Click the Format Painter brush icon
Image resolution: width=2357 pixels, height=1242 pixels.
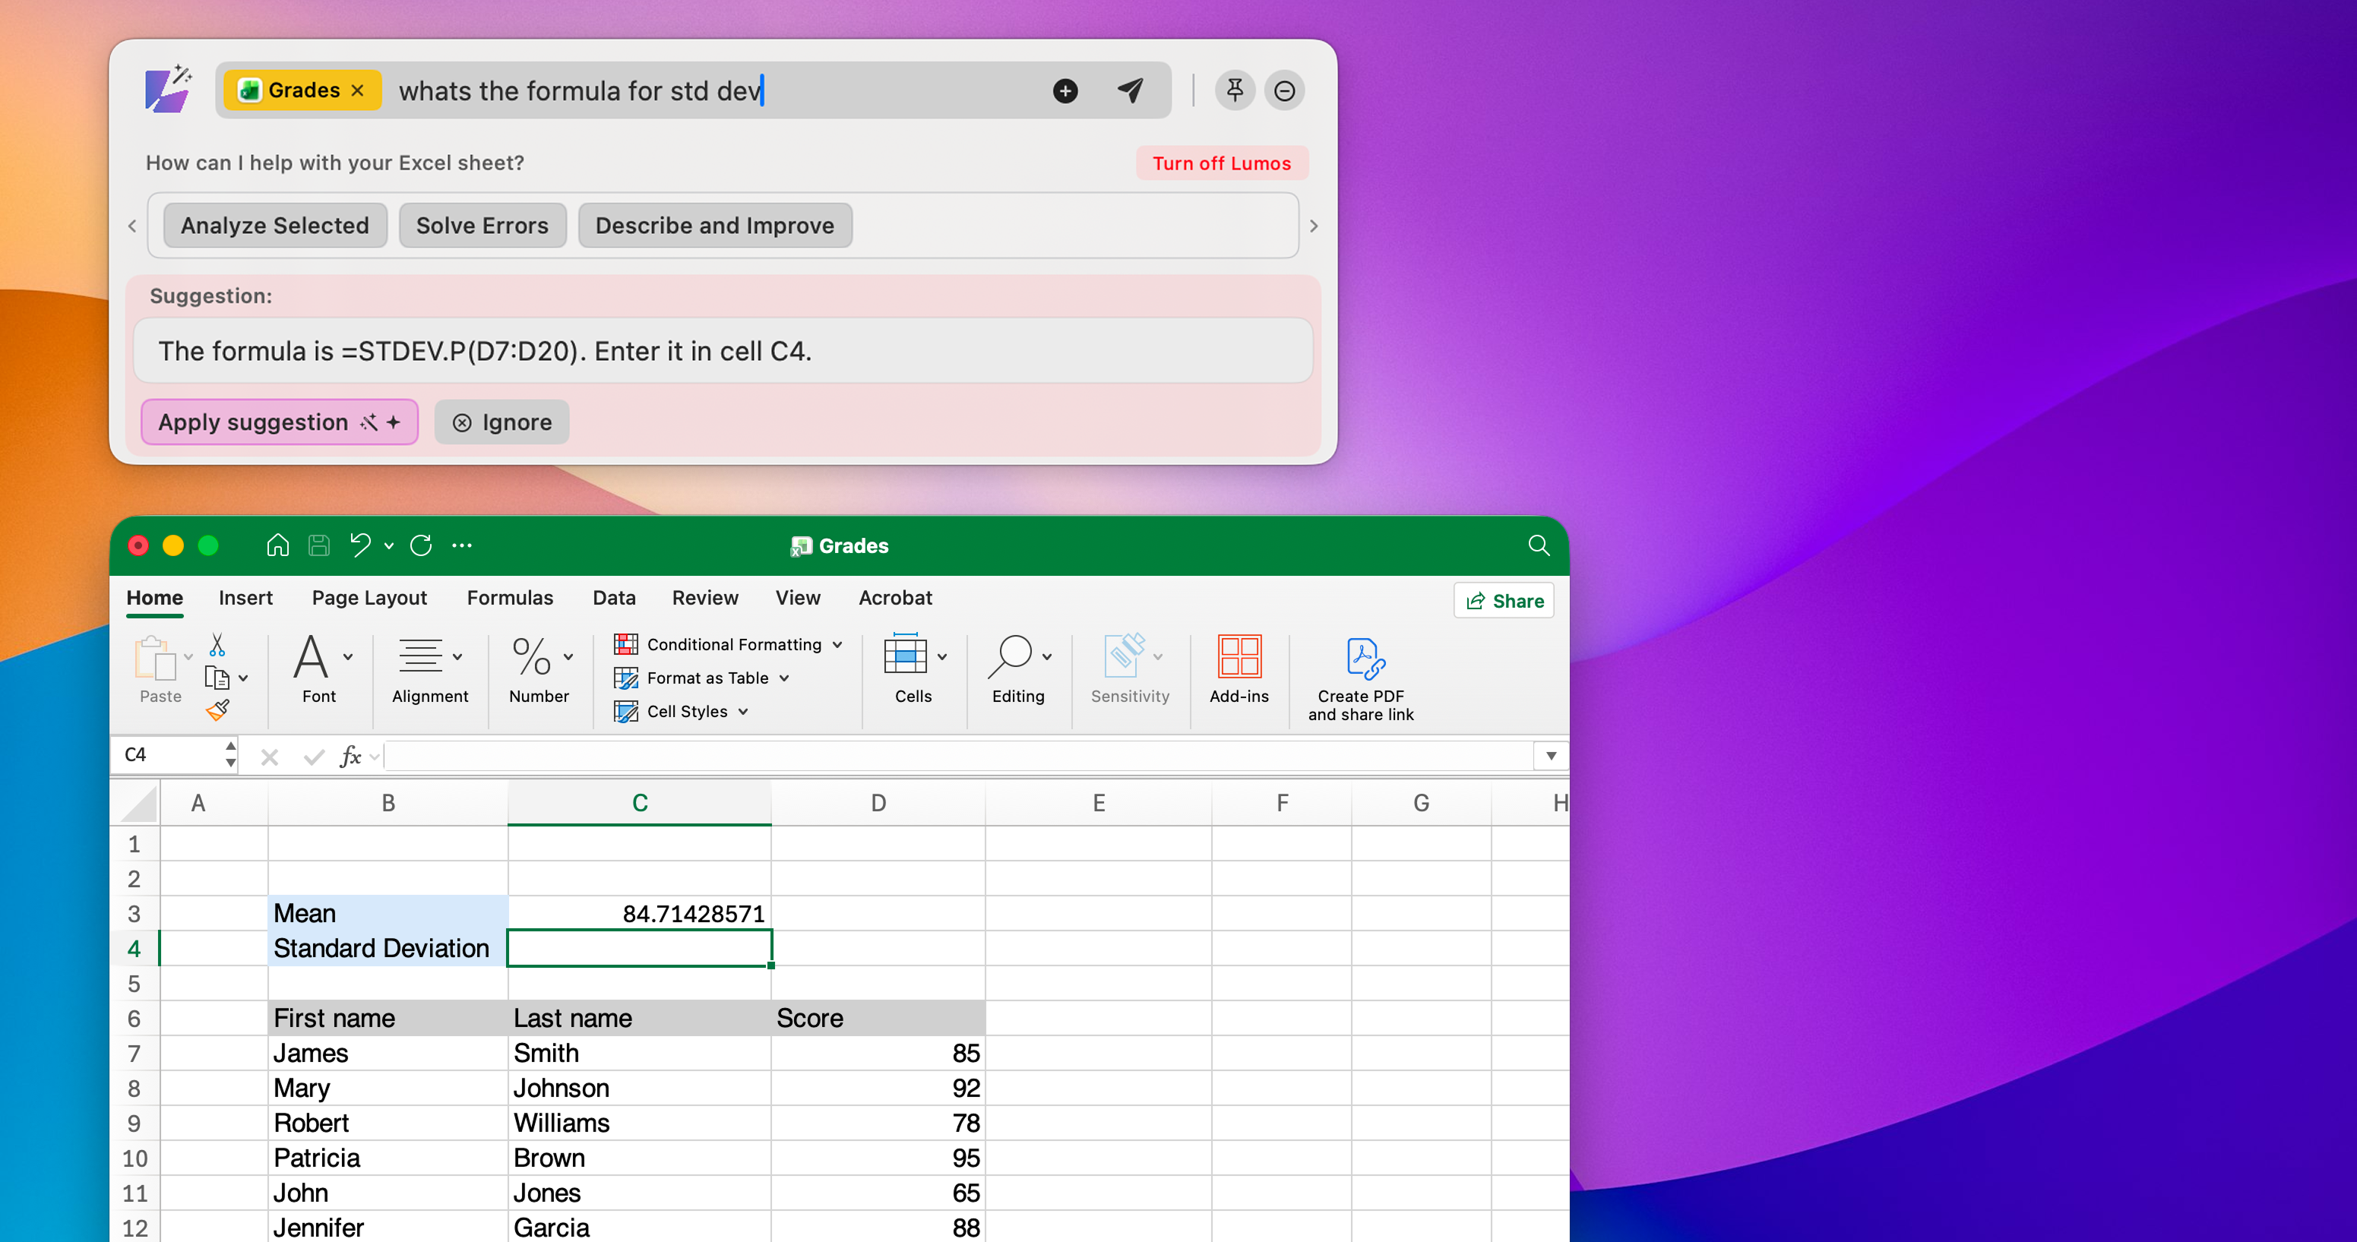218,710
